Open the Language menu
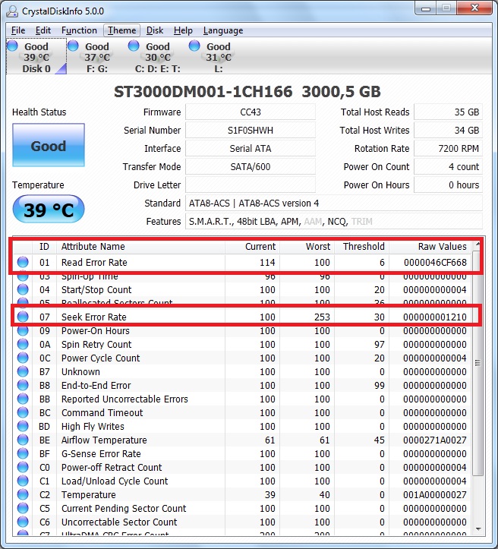This screenshot has height=549, width=498. coord(223,30)
